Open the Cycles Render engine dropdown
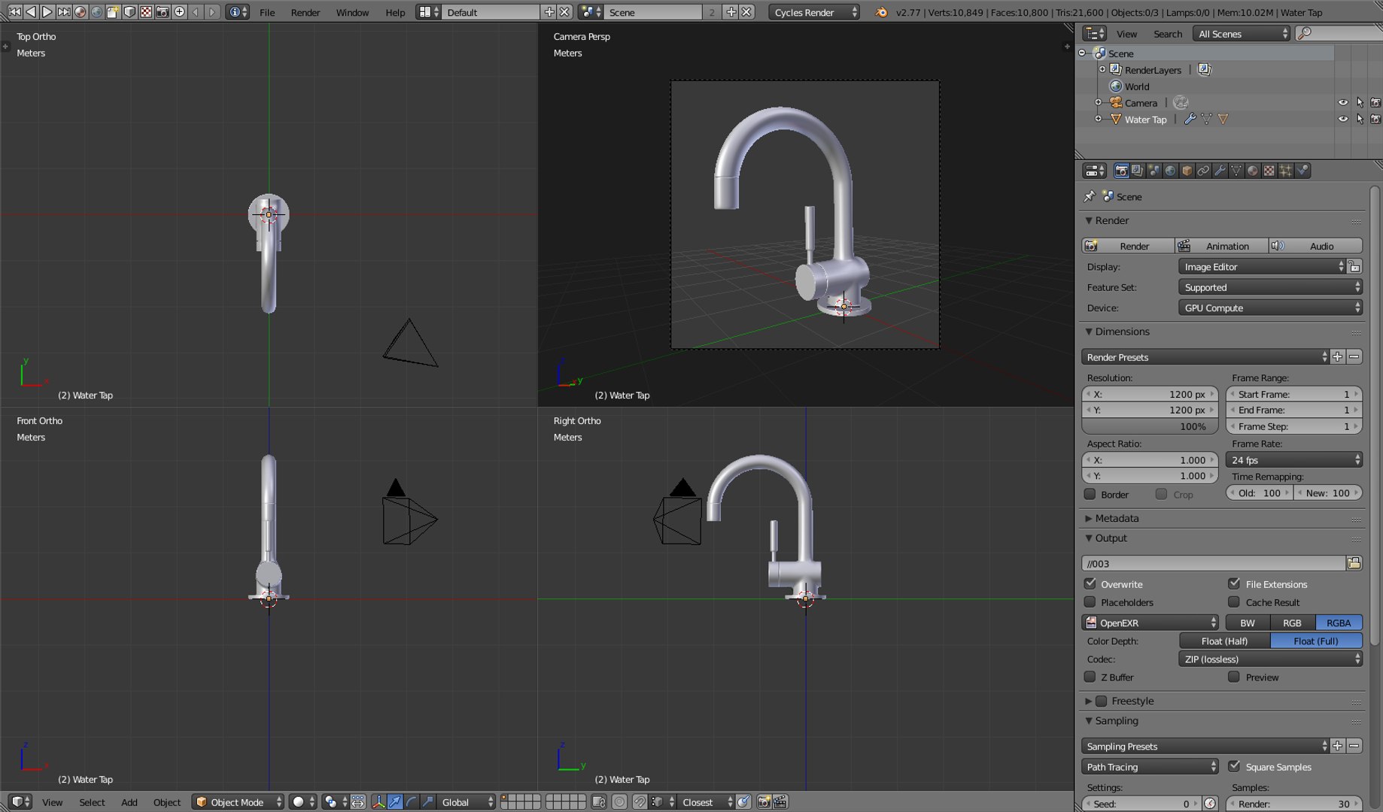This screenshot has width=1383, height=812. [814, 12]
